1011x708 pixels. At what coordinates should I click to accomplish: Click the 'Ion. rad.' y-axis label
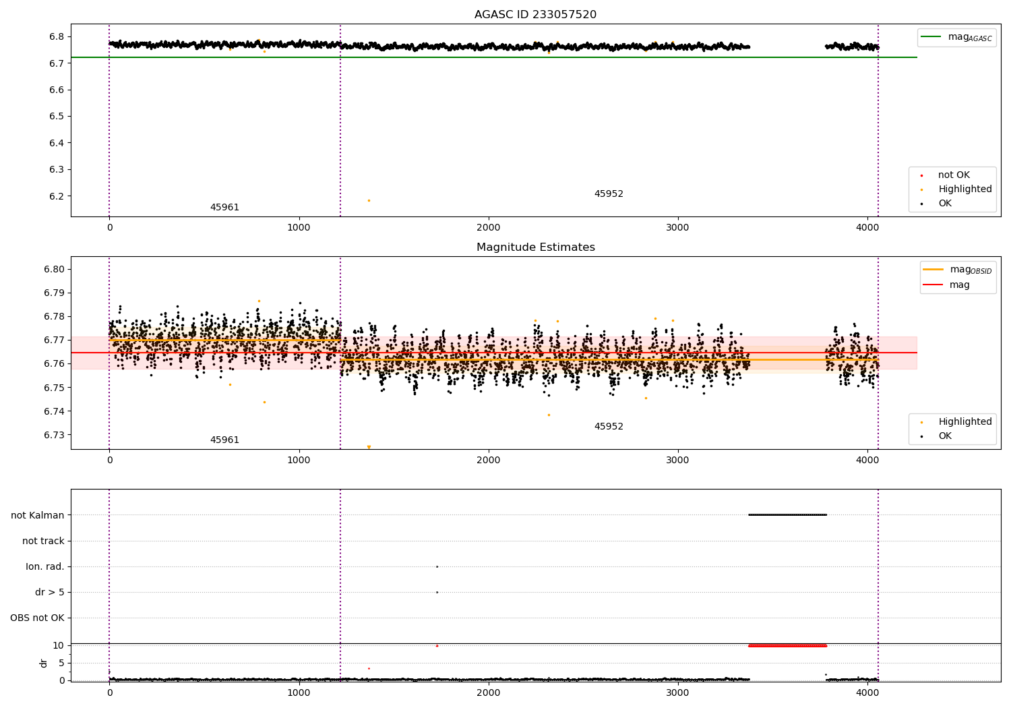[x=45, y=566]
